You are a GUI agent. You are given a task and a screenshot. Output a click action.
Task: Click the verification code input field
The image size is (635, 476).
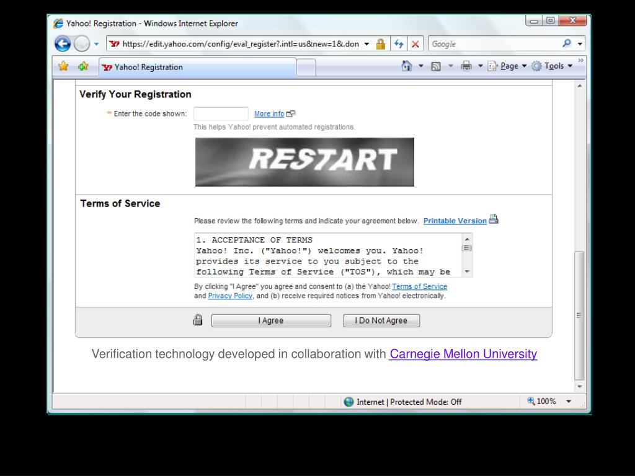click(221, 114)
